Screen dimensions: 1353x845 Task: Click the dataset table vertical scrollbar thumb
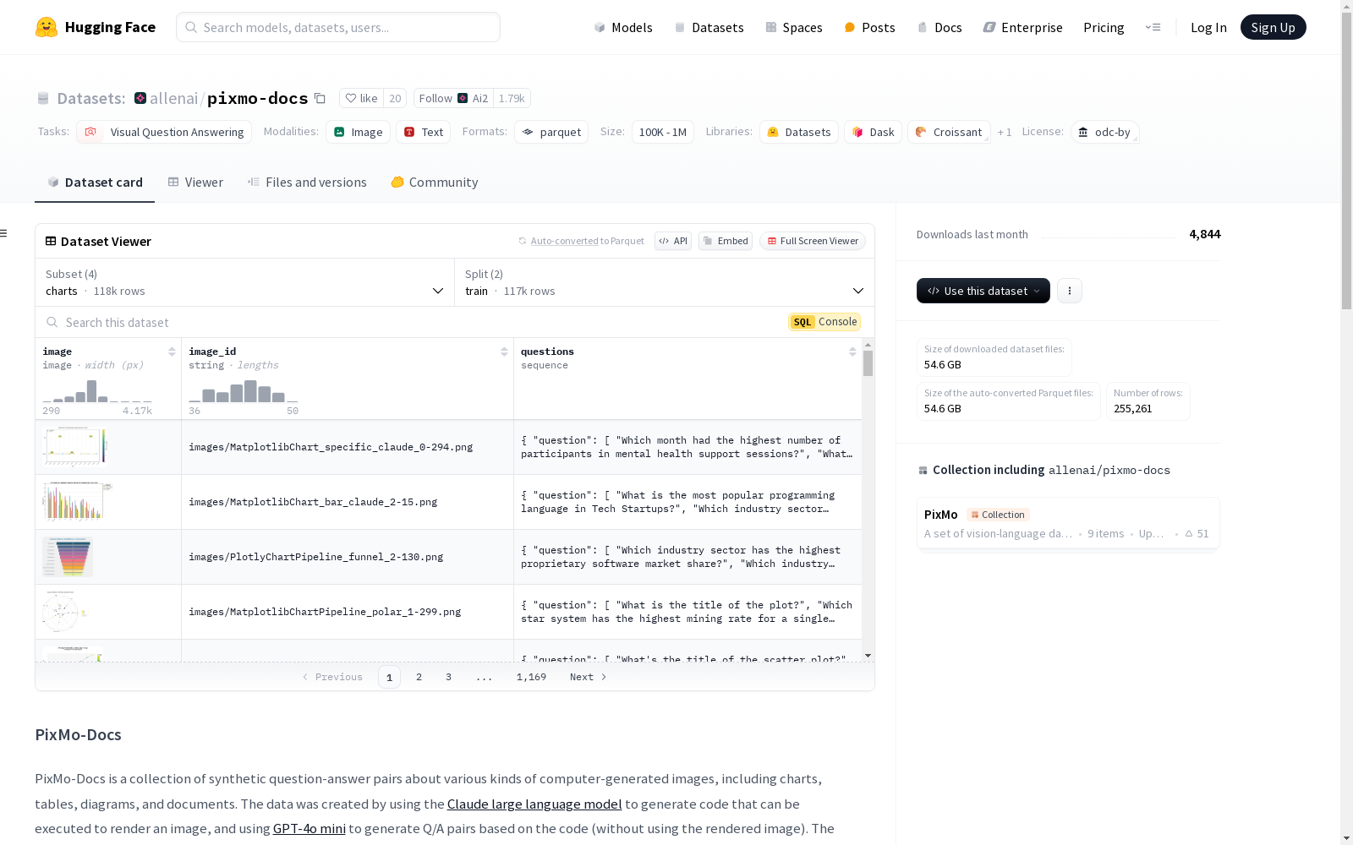pos(868,363)
